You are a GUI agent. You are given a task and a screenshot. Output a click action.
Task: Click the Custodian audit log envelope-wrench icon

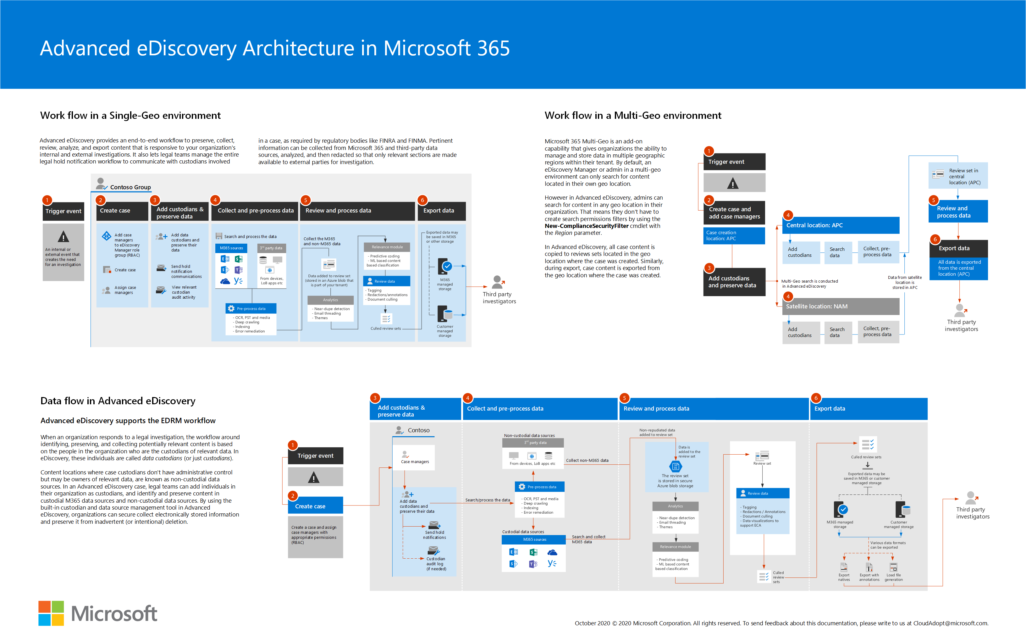pos(434,551)
